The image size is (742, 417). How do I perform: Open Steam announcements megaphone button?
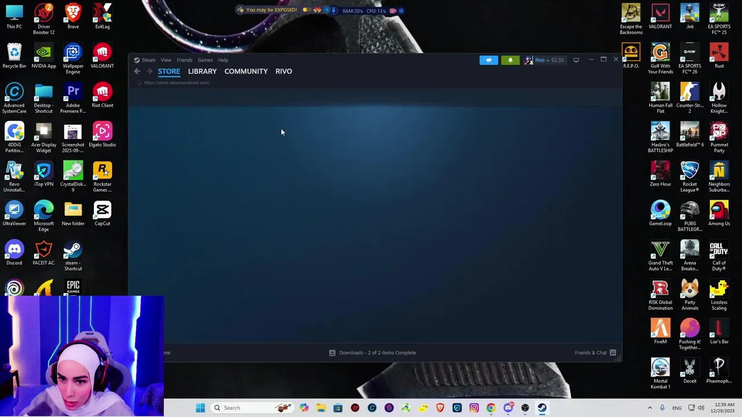(x=489, y=60)
